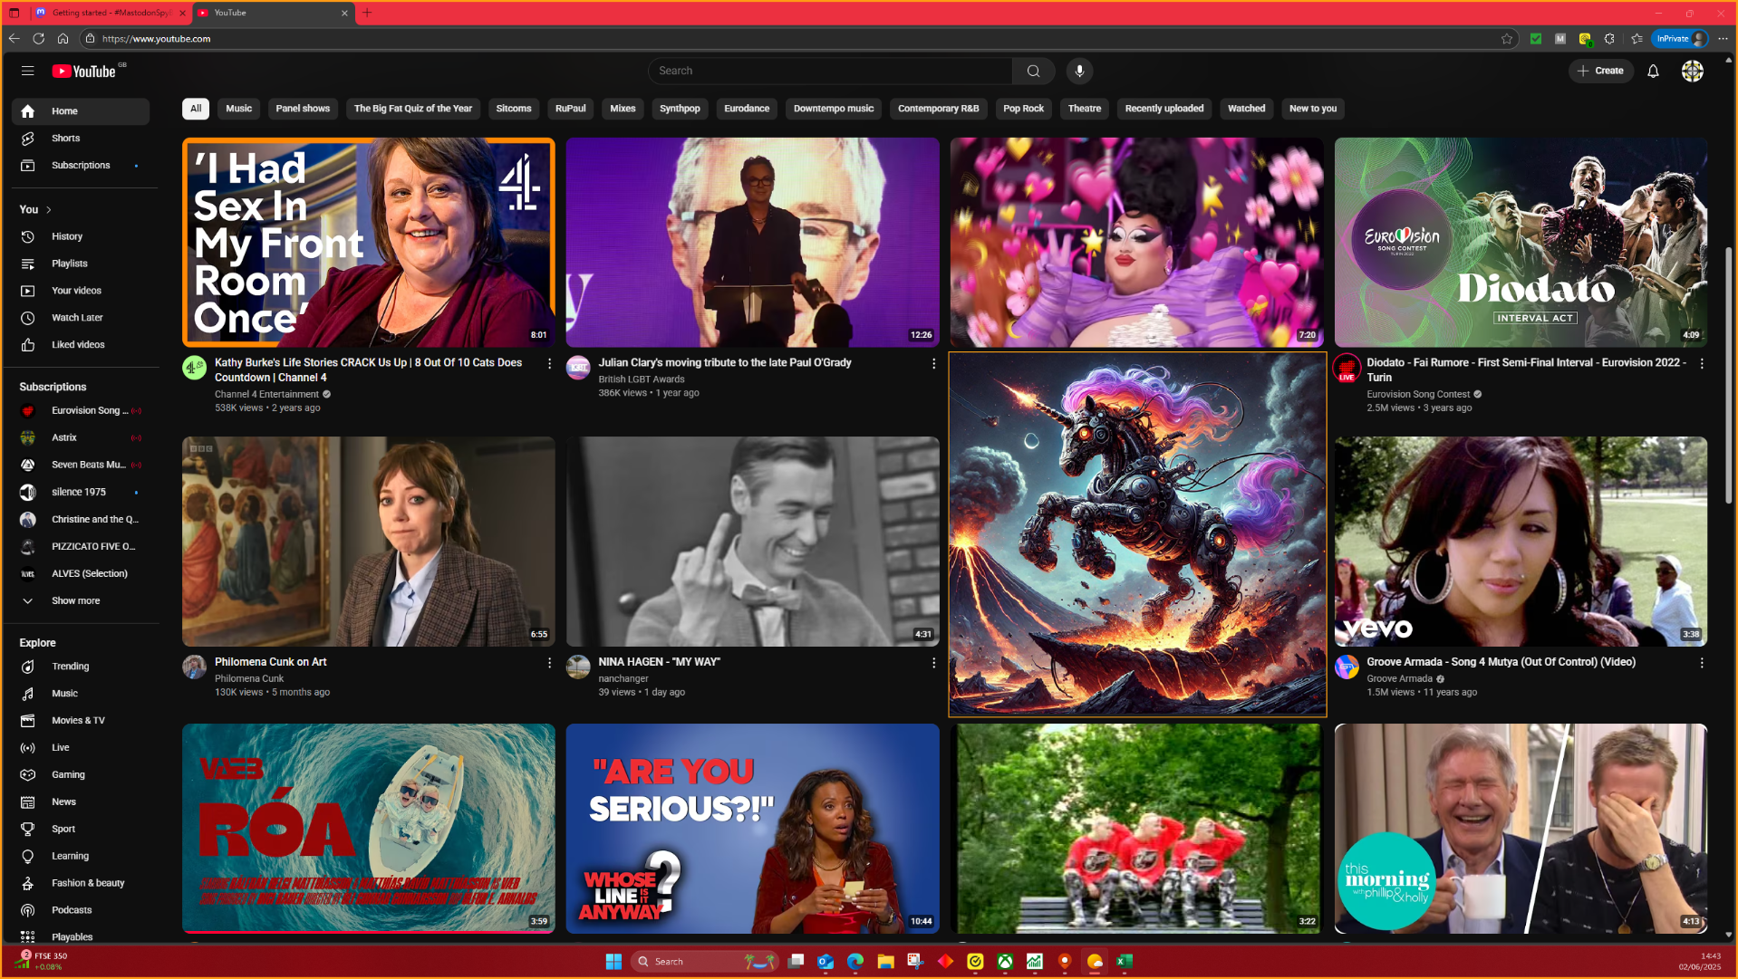Add this page to browser favorites
The image size is (1738, 979).
[x=1507, y=39]
